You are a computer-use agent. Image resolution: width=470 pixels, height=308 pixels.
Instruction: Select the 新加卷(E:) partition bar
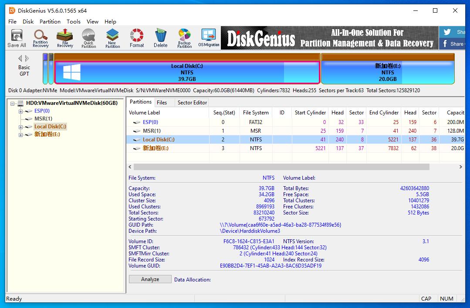tap(387, 72)
